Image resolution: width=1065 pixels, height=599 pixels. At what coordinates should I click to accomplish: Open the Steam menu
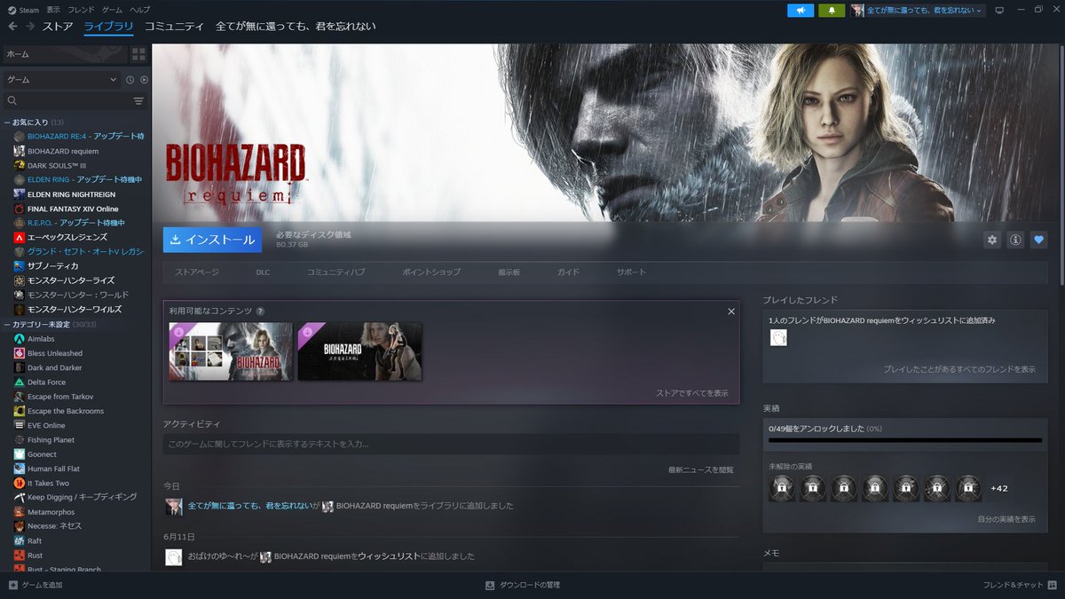pos(23,9)
